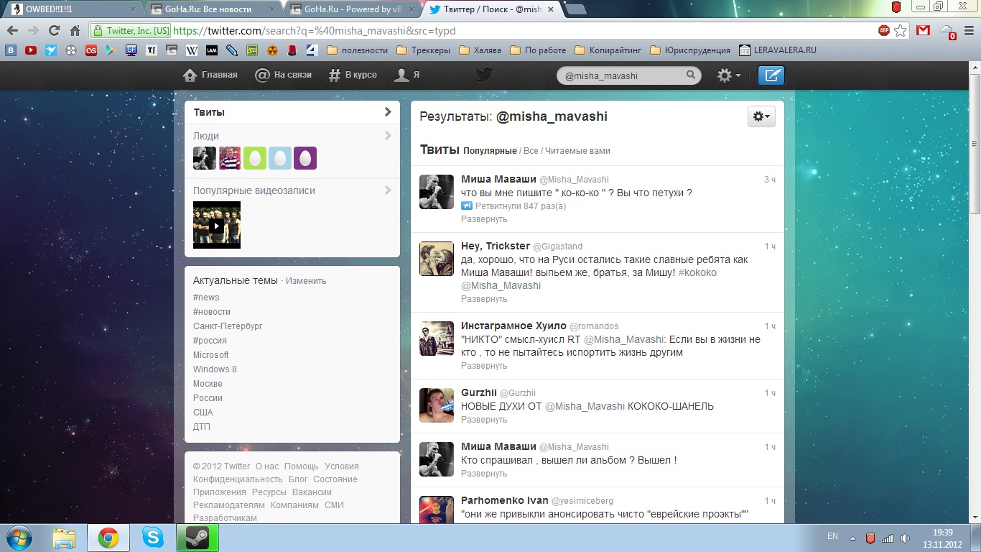Play the popular video thumbnail
981x552 pixels.
[x=217, y=226]
